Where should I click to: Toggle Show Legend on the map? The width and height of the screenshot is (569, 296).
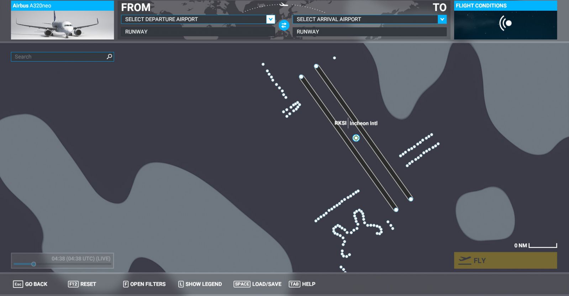click(200, 284)
